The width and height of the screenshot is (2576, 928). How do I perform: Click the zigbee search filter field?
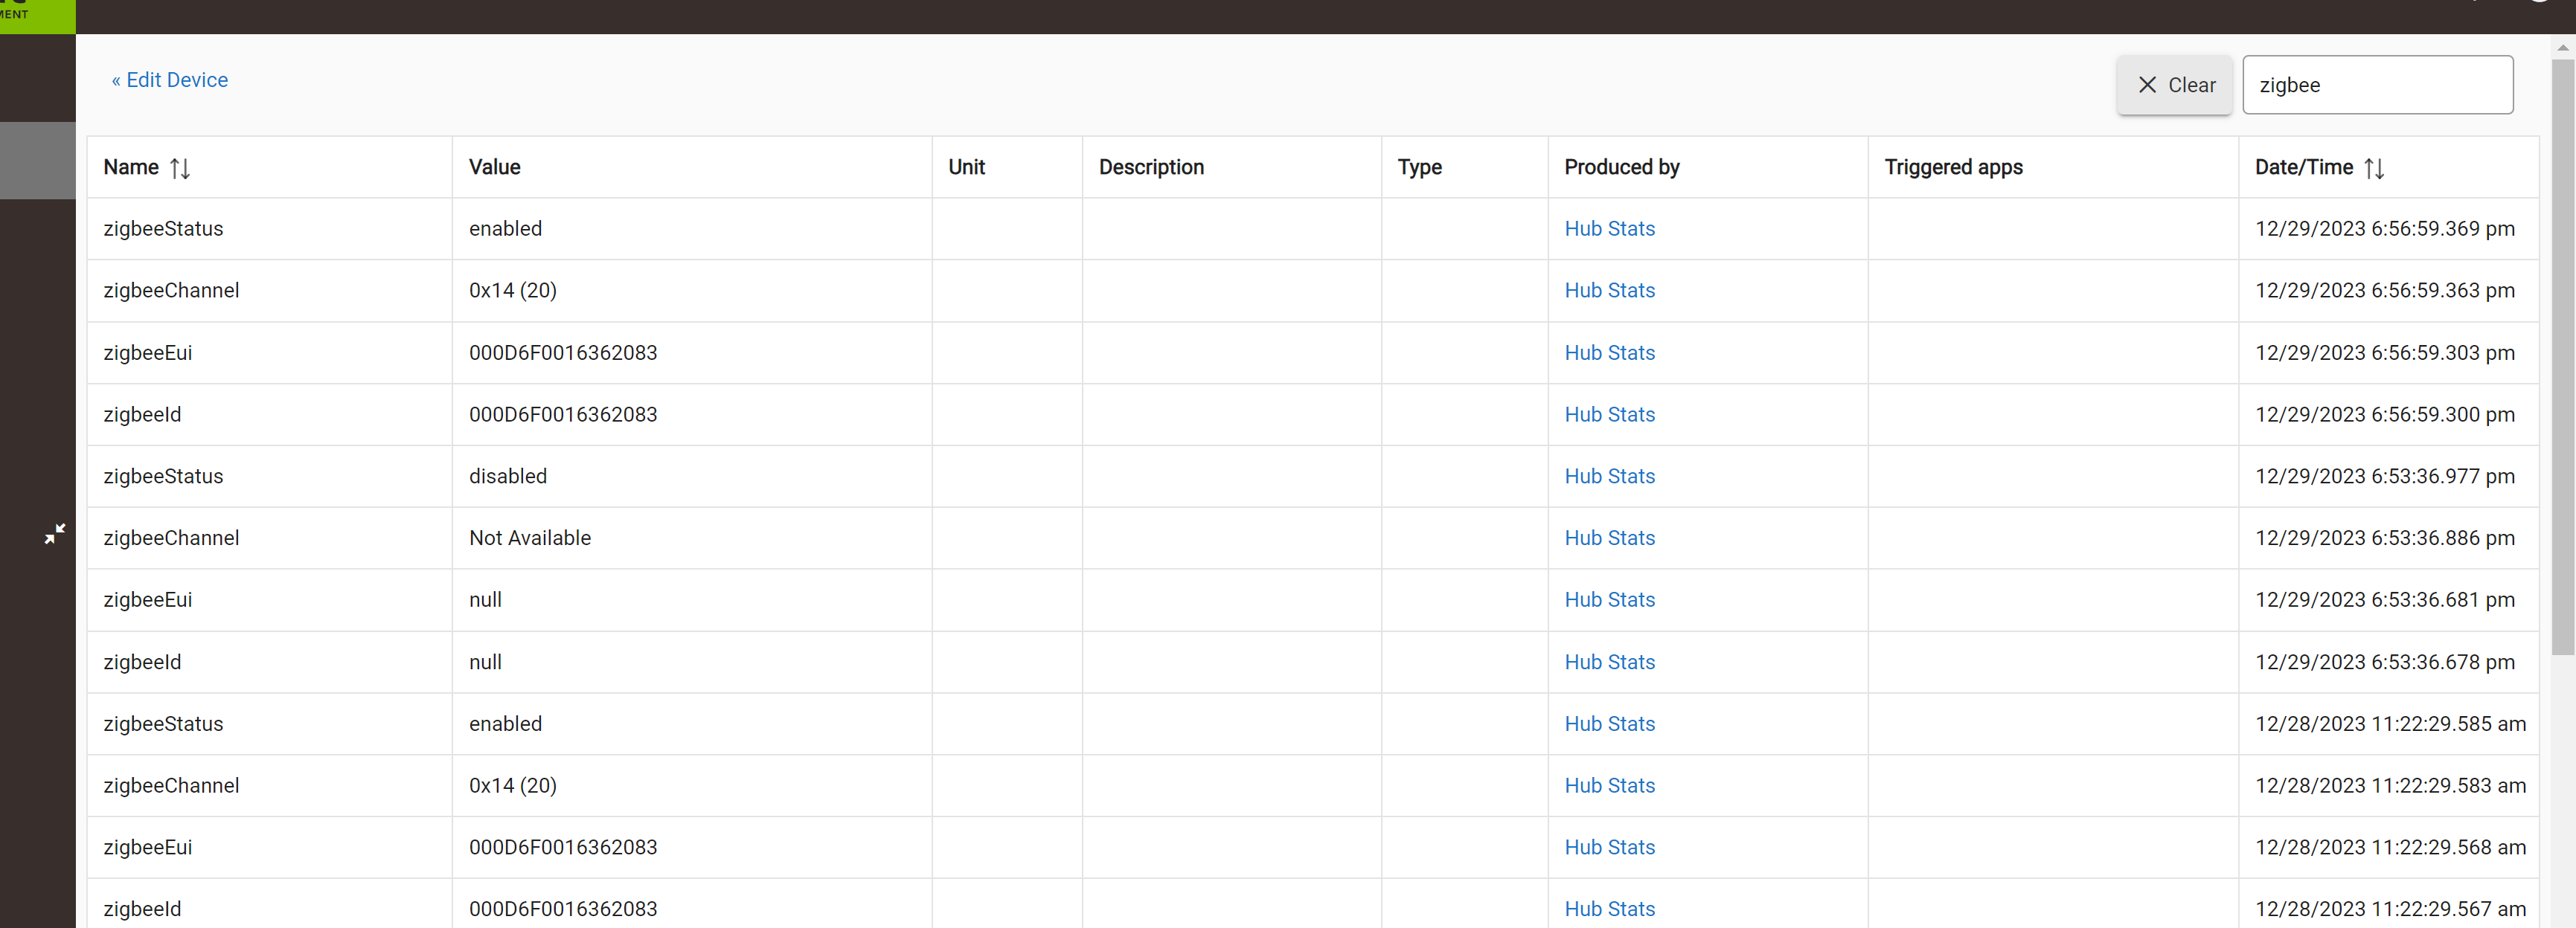[2377, 85]
